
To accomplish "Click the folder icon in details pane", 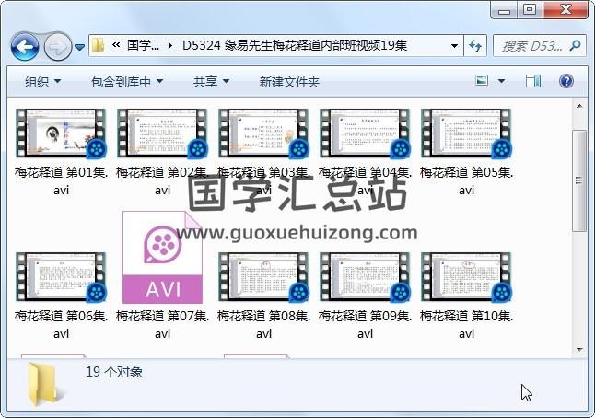I will pos(45,384).
